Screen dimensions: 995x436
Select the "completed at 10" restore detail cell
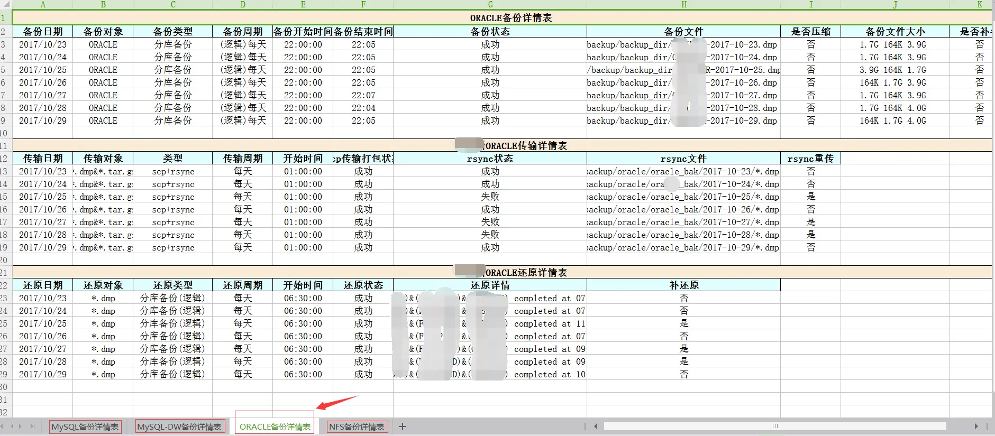tap(490, 374)
